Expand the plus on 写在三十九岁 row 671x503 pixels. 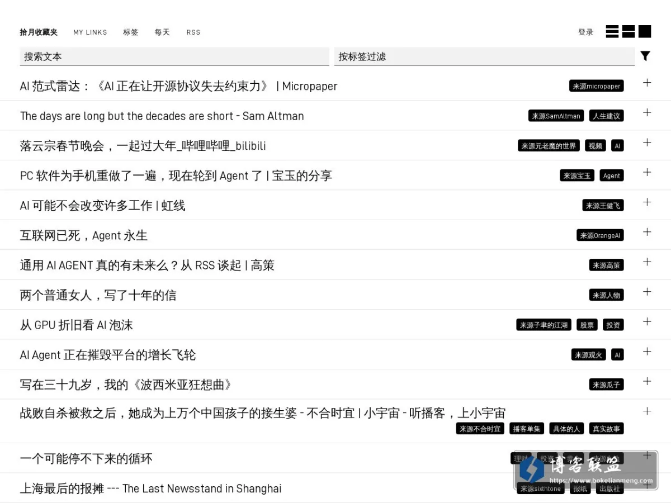click(647, 381)
